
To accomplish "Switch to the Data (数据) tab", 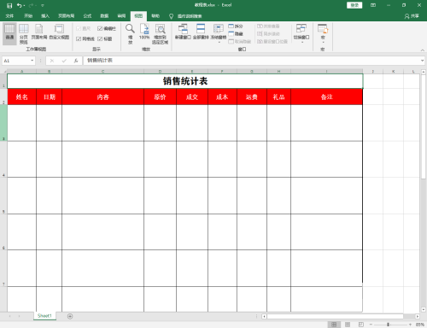I will 104,16.
